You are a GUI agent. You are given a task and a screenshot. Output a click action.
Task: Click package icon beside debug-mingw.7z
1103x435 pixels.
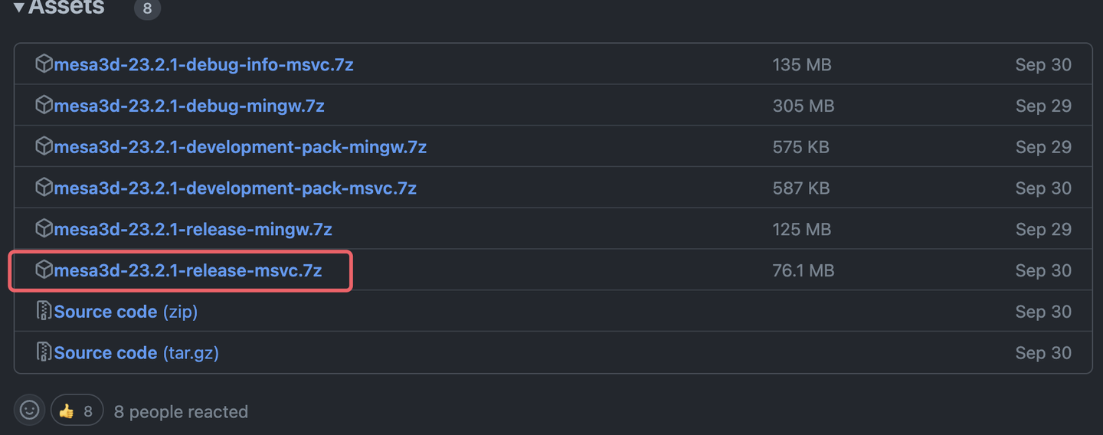44,105
